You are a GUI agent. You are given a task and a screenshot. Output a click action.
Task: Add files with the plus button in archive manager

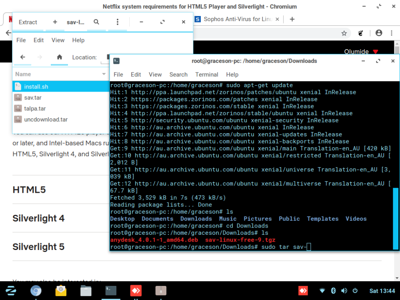[55, 22]
